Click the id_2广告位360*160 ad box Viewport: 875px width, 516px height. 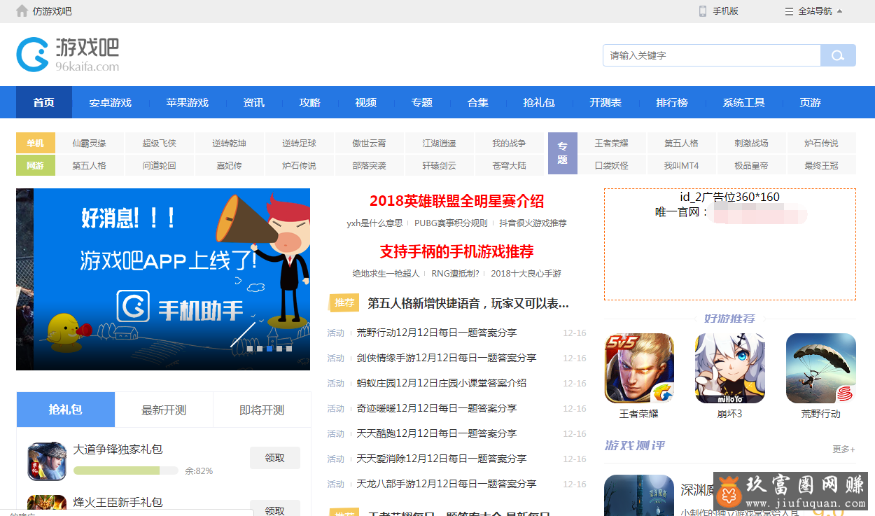(x=730, y=244)
